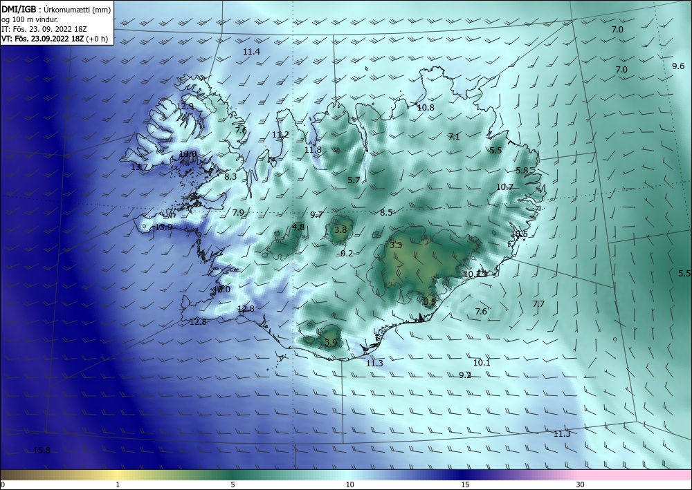Select the 13.7 value on the map

(x=140, y=167)
